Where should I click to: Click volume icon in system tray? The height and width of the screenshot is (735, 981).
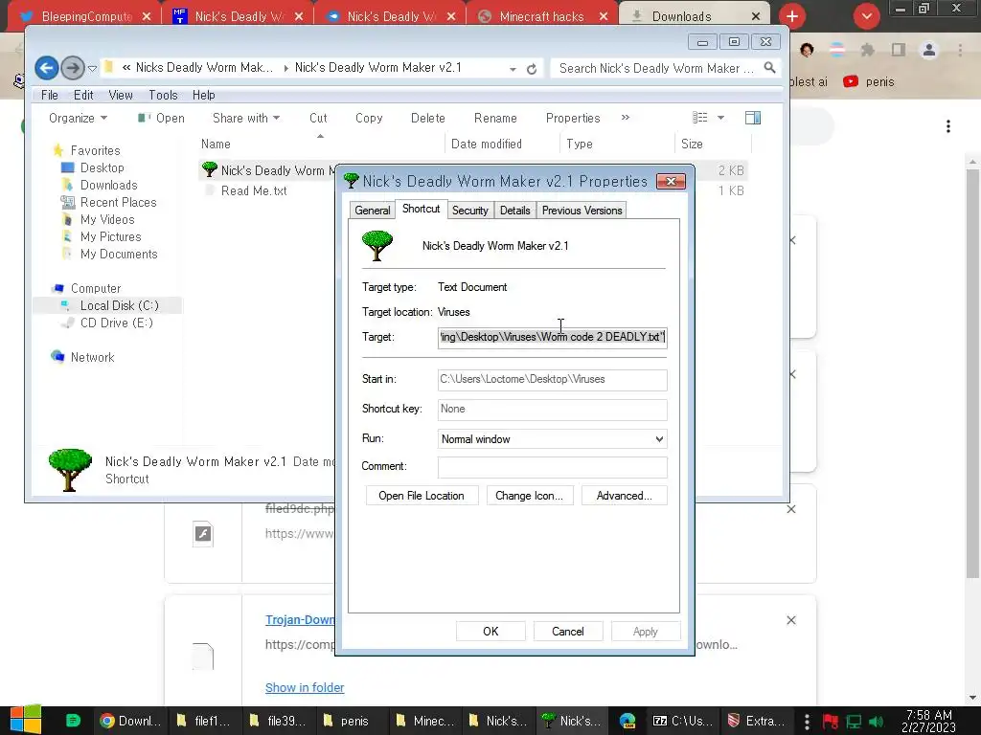click(x=876, y=722)
